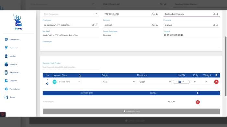This screenshot has width=227, height=127.
Task: Click the Setup sliders icon
Action: tap(6, 97)
